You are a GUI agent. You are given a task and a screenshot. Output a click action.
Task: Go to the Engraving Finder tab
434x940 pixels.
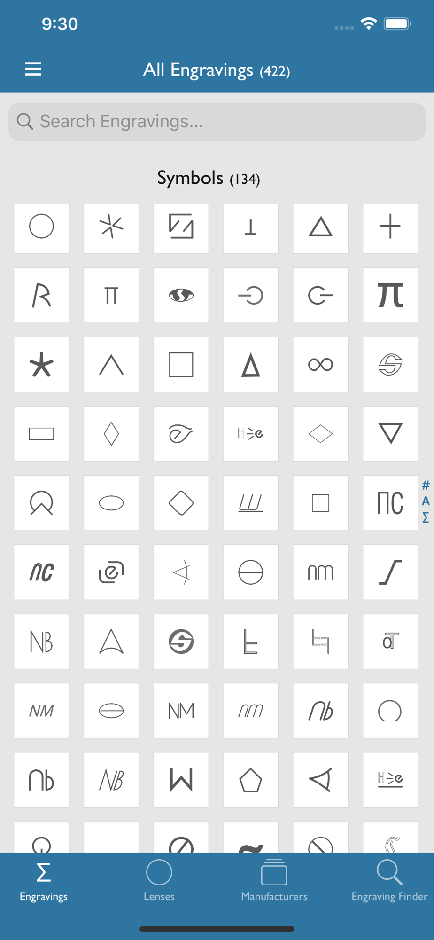point(389,880)
